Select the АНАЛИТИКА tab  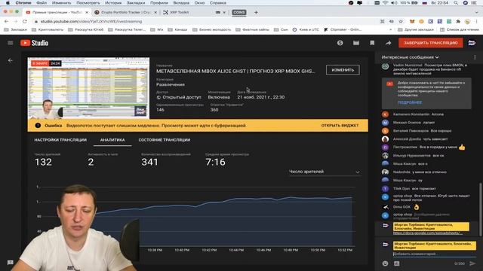coord(112,140)
